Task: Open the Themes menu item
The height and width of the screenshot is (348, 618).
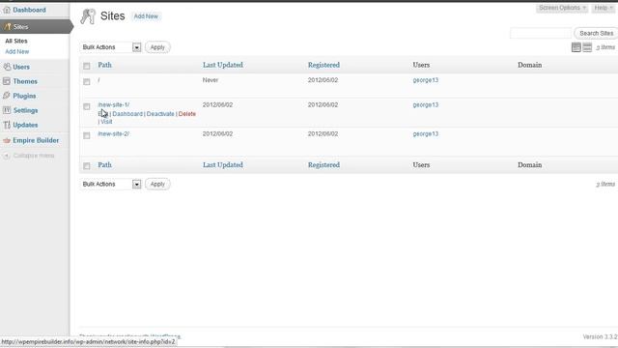Action: pos(25,81)
